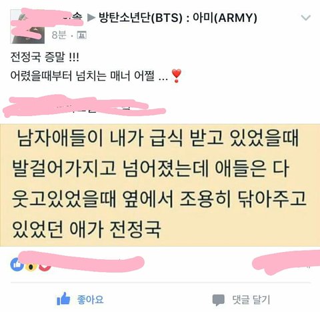Click the speech bubble comment icon

click(x=219, y=300)
